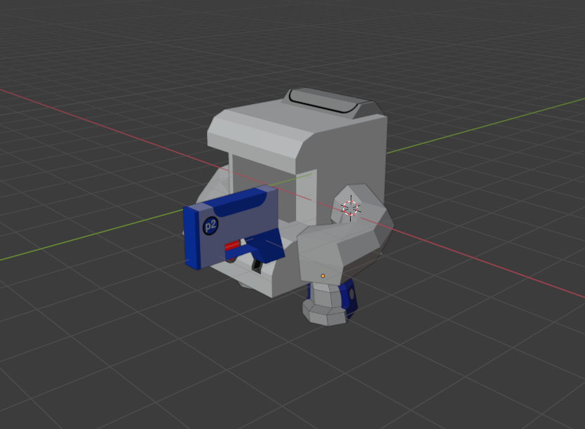Select the red slot on the blue gun
Viewport: 585px width, 429px height.
pos(232,246)
